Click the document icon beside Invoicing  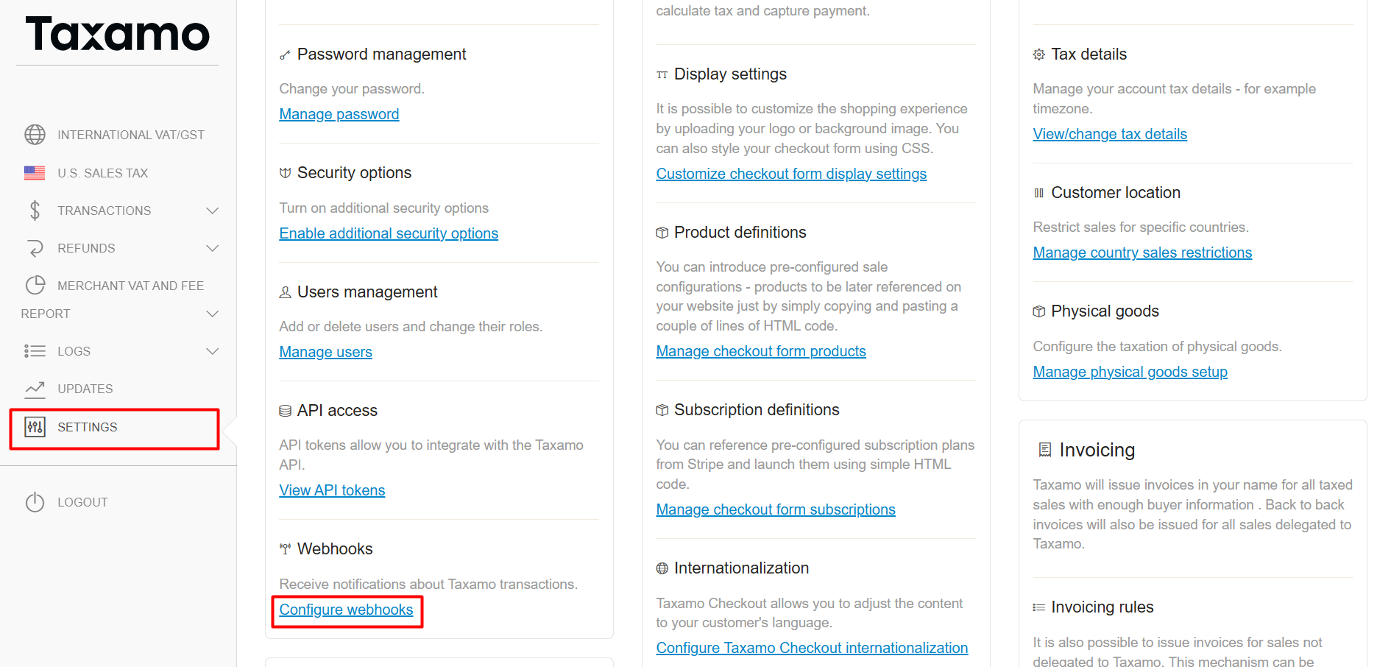pos(1044,450)
